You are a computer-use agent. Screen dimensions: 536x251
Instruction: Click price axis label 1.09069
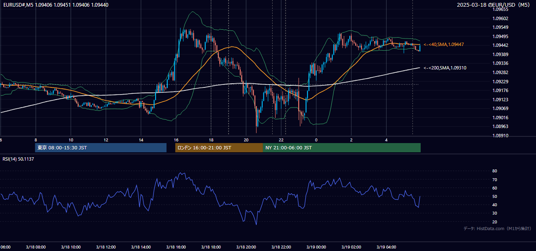point(500,108)
